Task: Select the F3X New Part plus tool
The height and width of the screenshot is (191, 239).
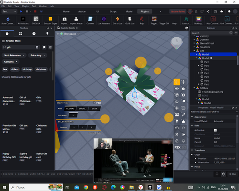Action: 177,108
